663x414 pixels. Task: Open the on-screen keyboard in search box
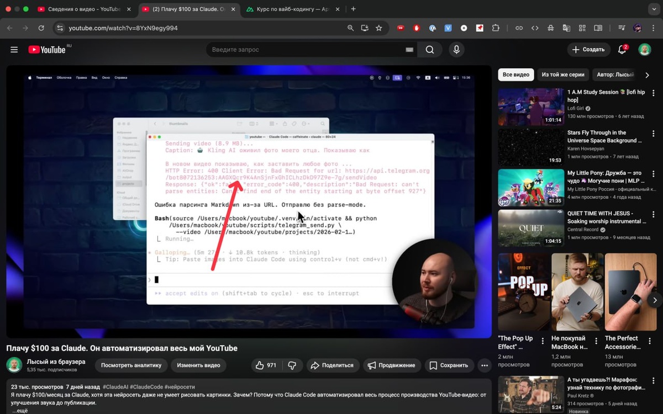pyautogui.click(x=409, y=50)
